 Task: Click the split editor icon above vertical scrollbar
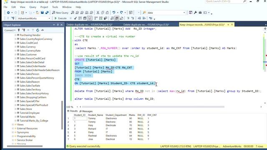tap(265, 29)
